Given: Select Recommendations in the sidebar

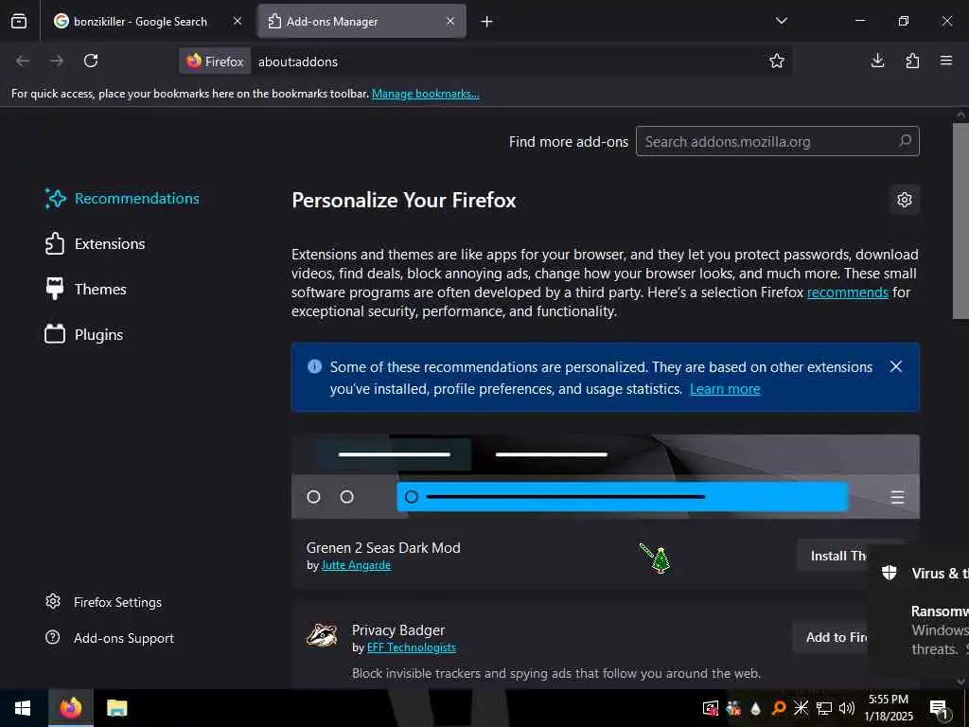Looking at the screenshot, I should 122,199.
